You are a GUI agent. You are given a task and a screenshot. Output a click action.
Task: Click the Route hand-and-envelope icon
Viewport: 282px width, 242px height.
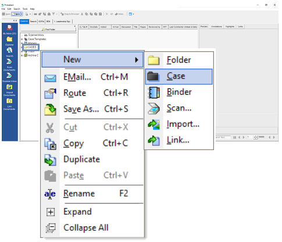click(x=50, y=94)
